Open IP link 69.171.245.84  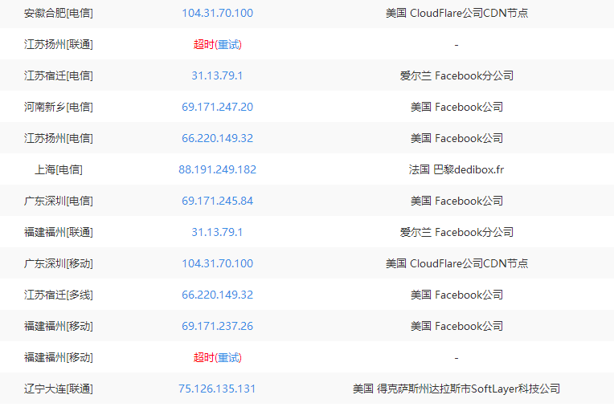click(x=217, y=201)
